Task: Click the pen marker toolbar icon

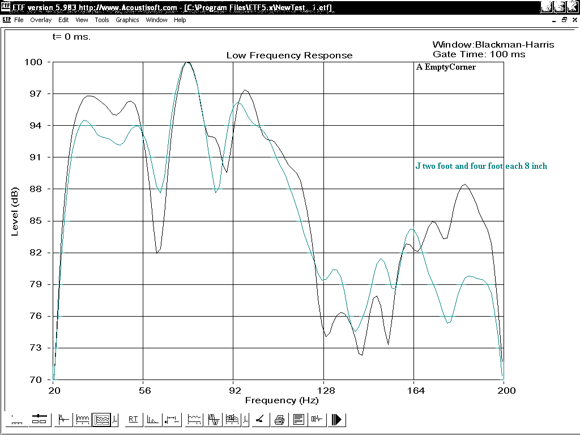Action: [x=259, y=420]
